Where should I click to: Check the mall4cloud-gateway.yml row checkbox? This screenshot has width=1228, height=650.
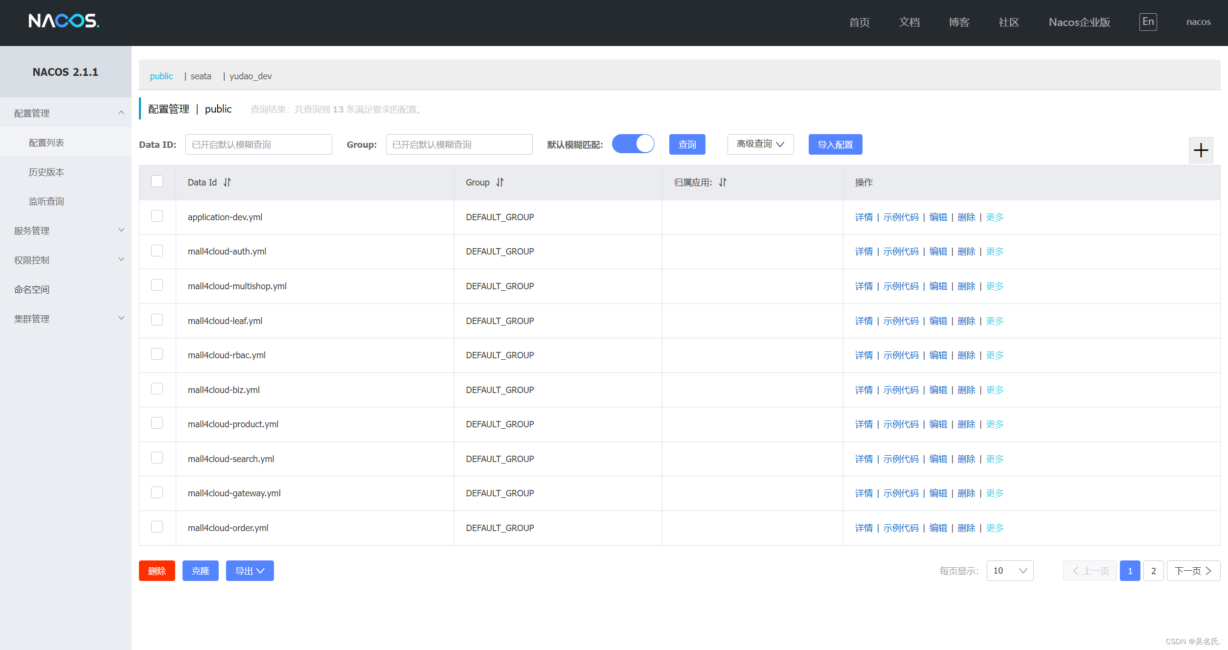click(157, 492)
